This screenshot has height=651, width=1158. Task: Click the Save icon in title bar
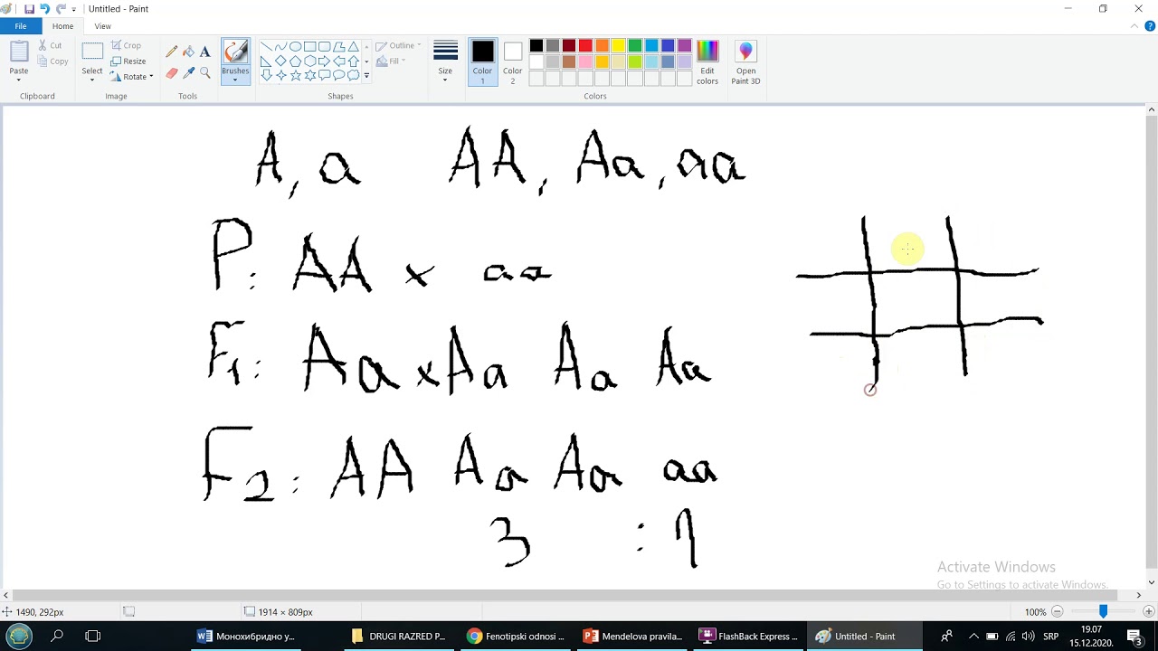tap(29, 9)
